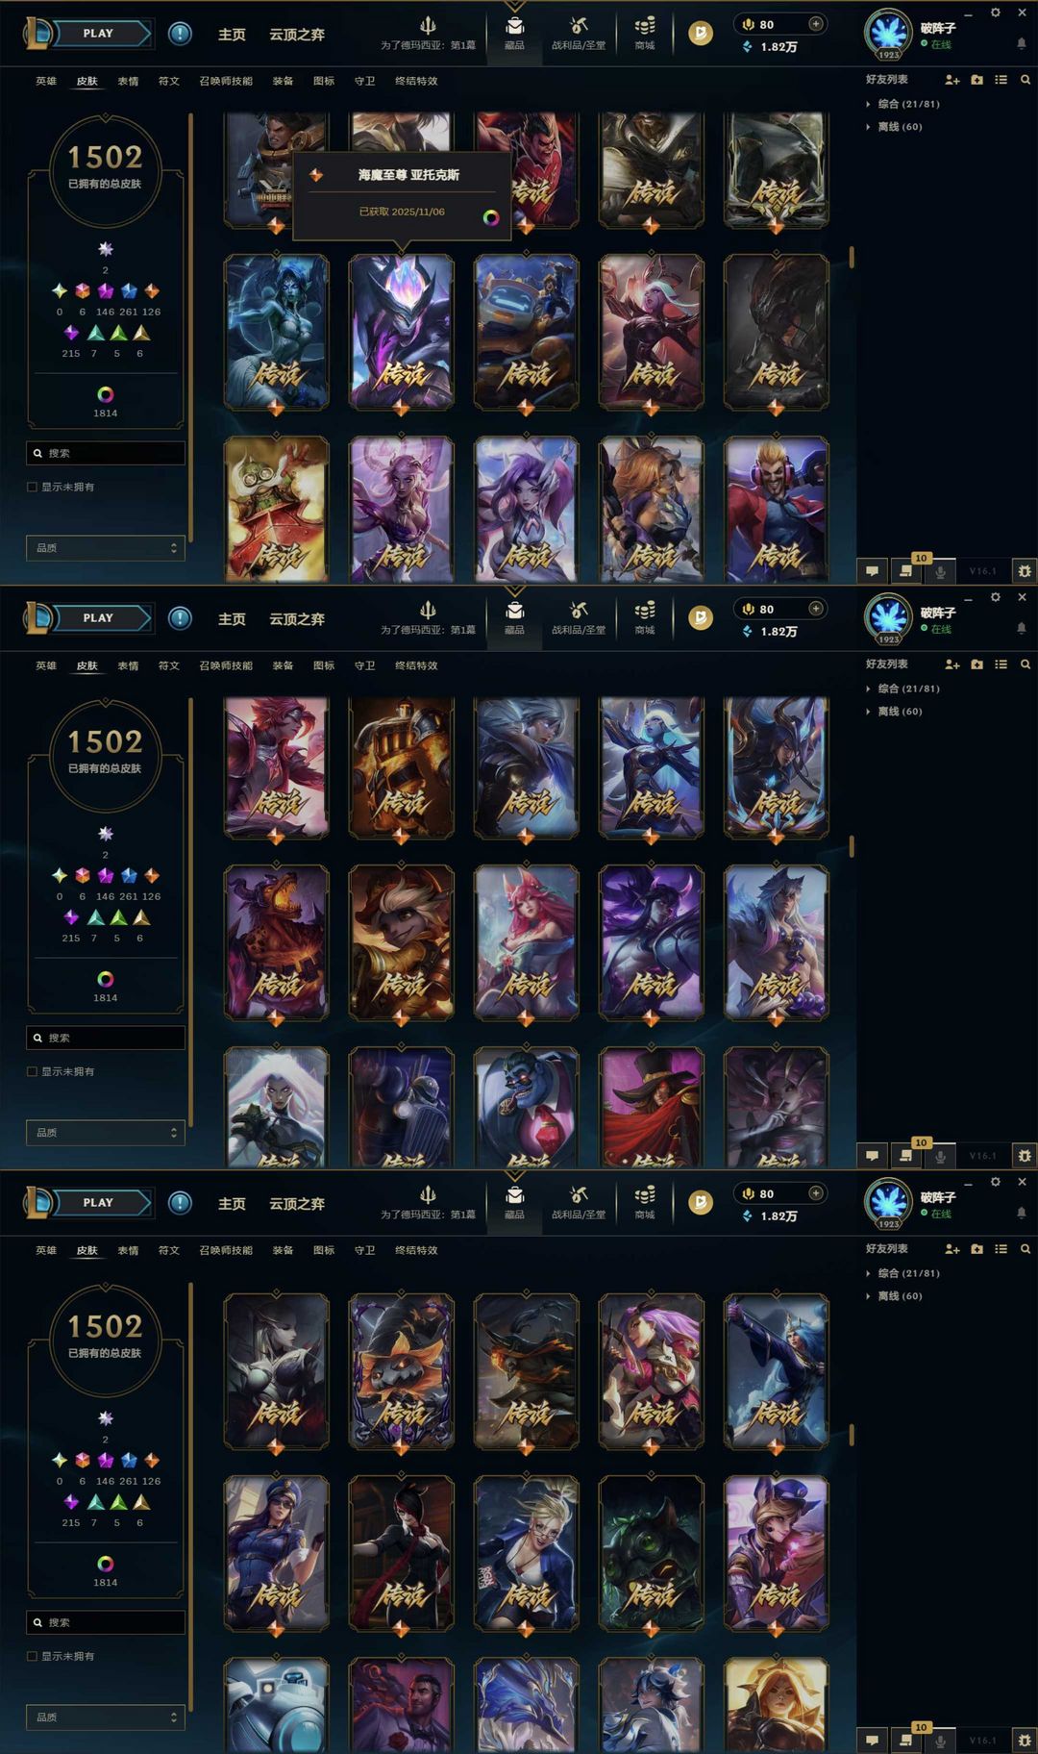The image size is (1038, 1754).
Task: Open 战利品/圣堂 loot icon in the bottommost client window
Action: pyautogui.click(x=578, y=1202)
